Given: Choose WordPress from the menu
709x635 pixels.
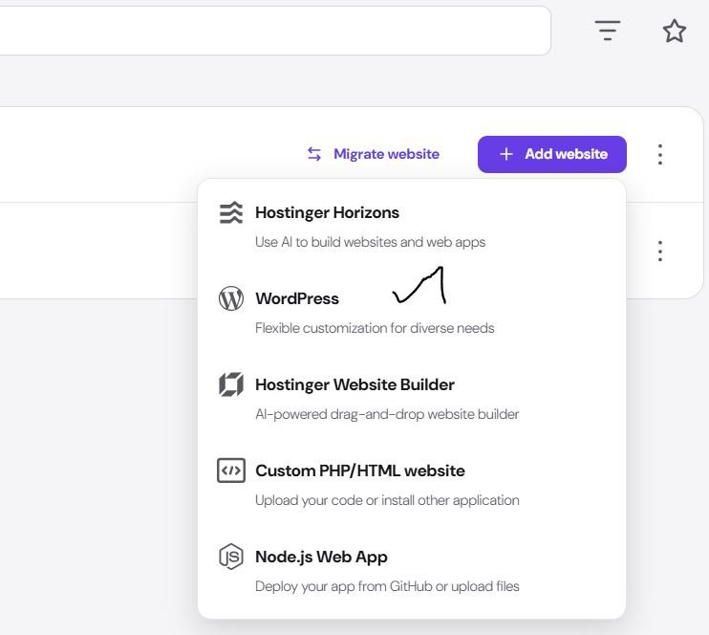Looking at the screenshot, I should tap(412, 313).
